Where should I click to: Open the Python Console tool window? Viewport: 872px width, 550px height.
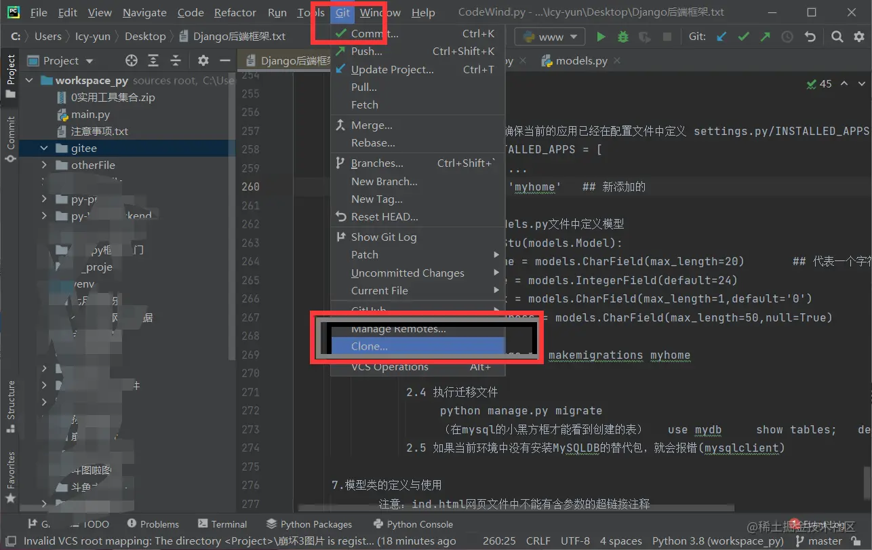(x=413, y=524)
